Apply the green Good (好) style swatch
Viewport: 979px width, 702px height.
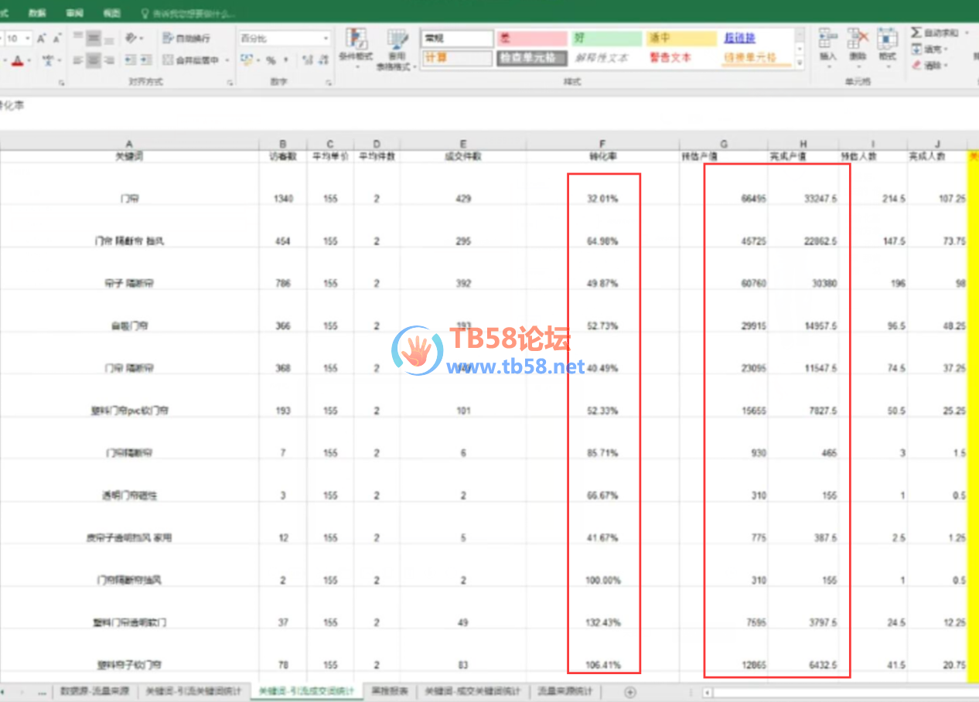coord(606,38)
